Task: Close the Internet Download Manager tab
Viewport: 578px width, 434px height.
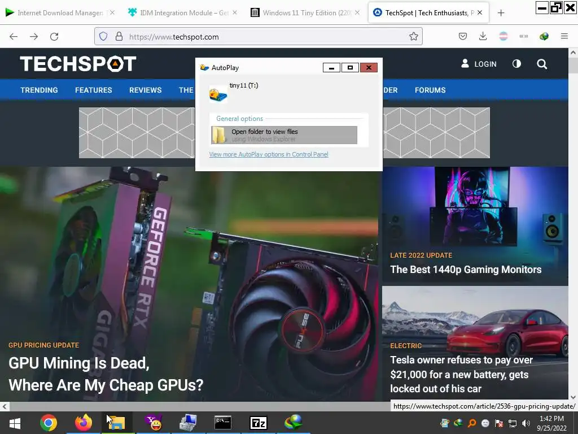Action: tap(112, 12)
